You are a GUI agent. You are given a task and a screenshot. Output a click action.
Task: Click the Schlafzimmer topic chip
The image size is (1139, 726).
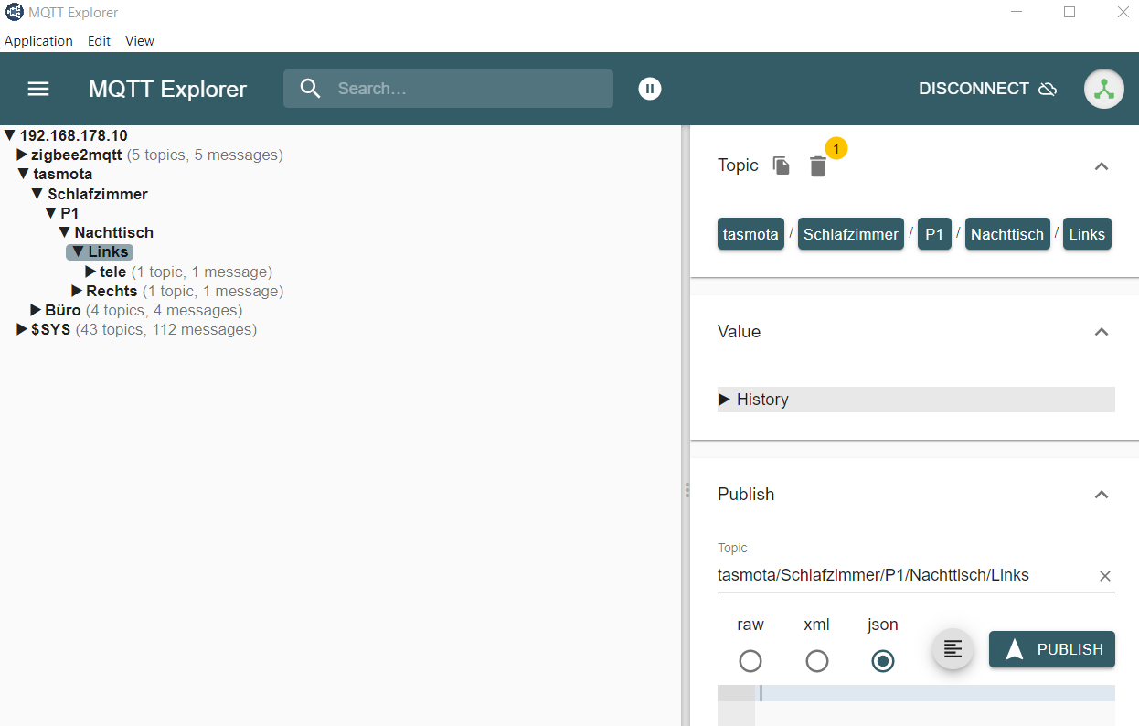tap(851, 234)
